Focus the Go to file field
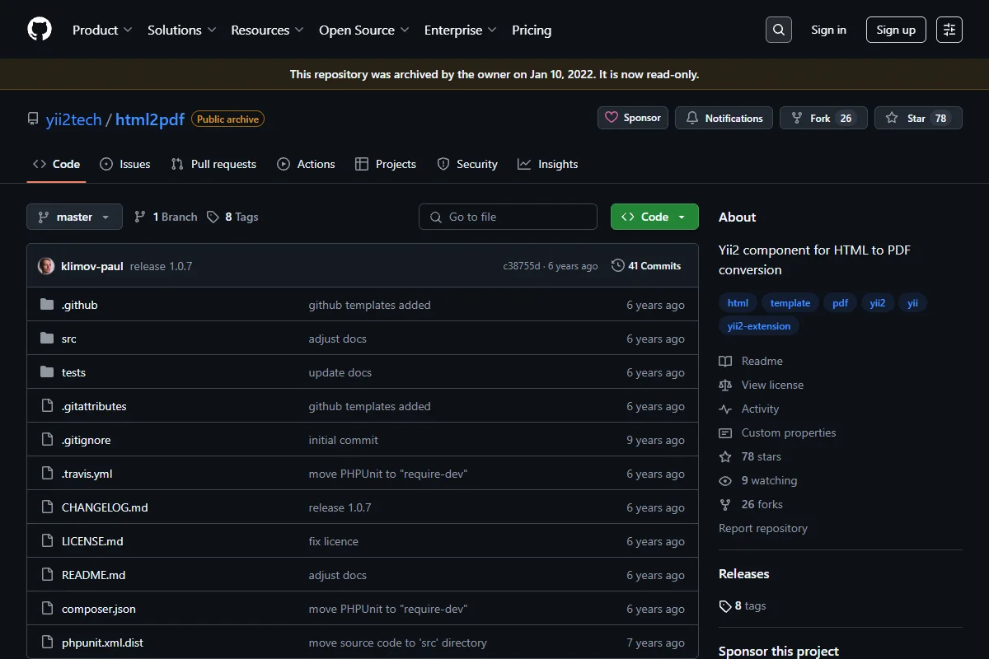The width and height of the screenshot is (989, 659). 508,217
